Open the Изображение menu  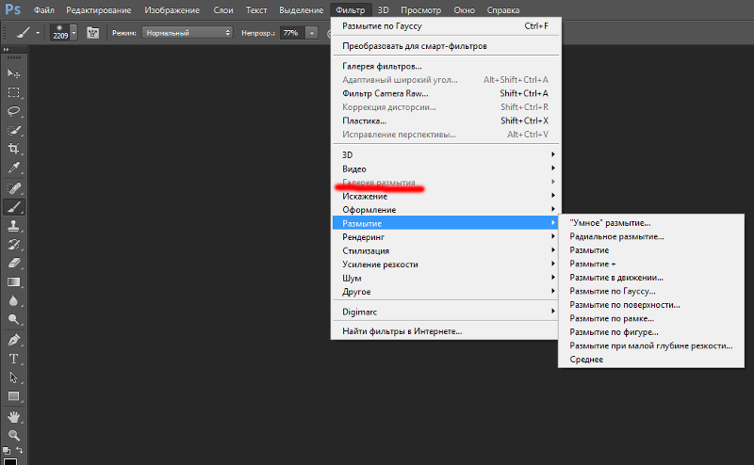(172, 10)
